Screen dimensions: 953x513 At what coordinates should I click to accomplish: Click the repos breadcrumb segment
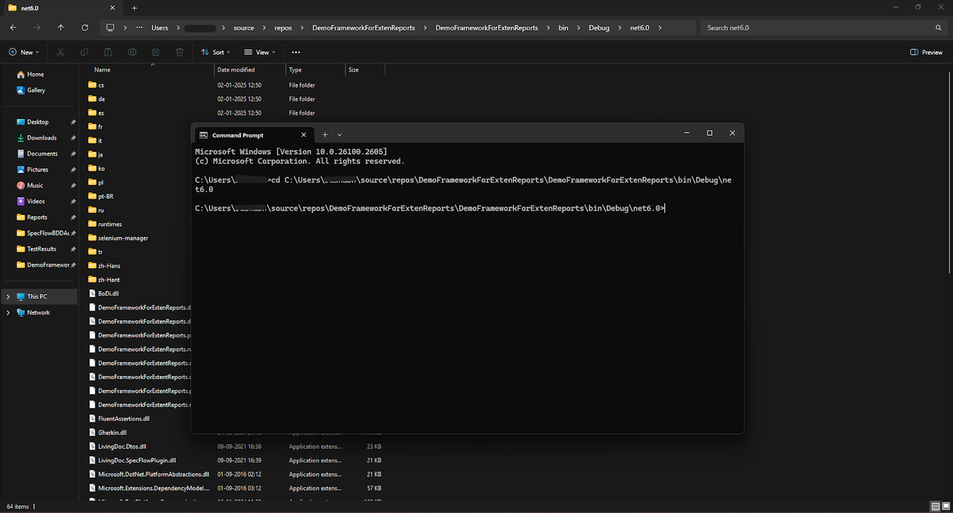point(283,28)
